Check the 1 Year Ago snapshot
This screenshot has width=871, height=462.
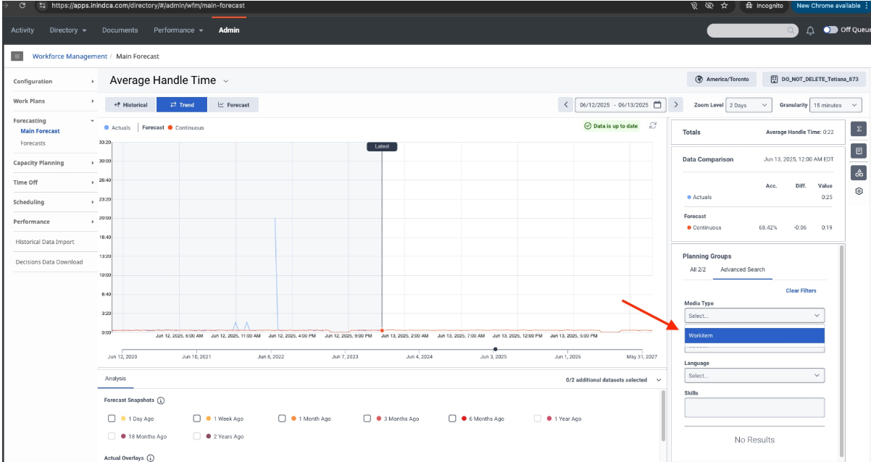pyautogui.click(x=538, y=419)
